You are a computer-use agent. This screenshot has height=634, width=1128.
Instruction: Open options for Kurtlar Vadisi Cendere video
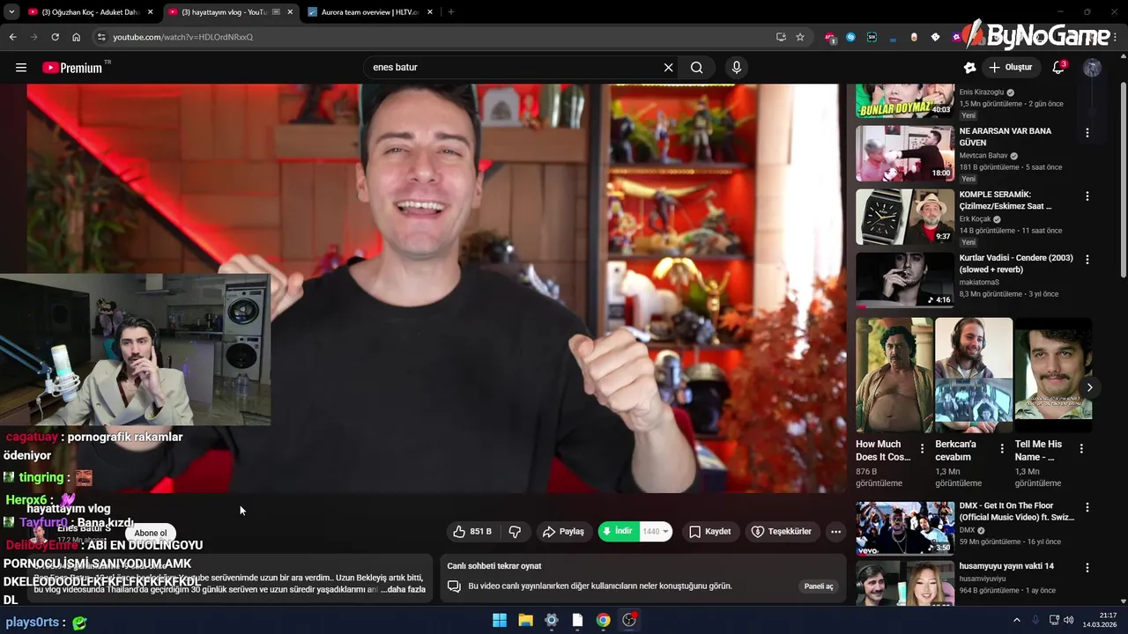point(1087,260)
